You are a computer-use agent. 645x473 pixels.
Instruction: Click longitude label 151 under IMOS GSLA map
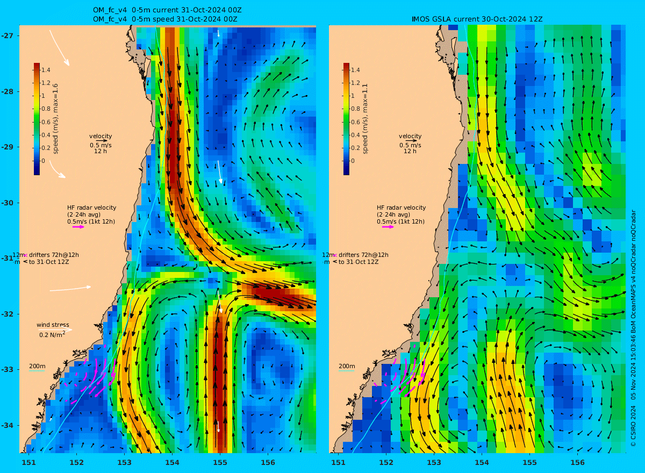point(338,462)
